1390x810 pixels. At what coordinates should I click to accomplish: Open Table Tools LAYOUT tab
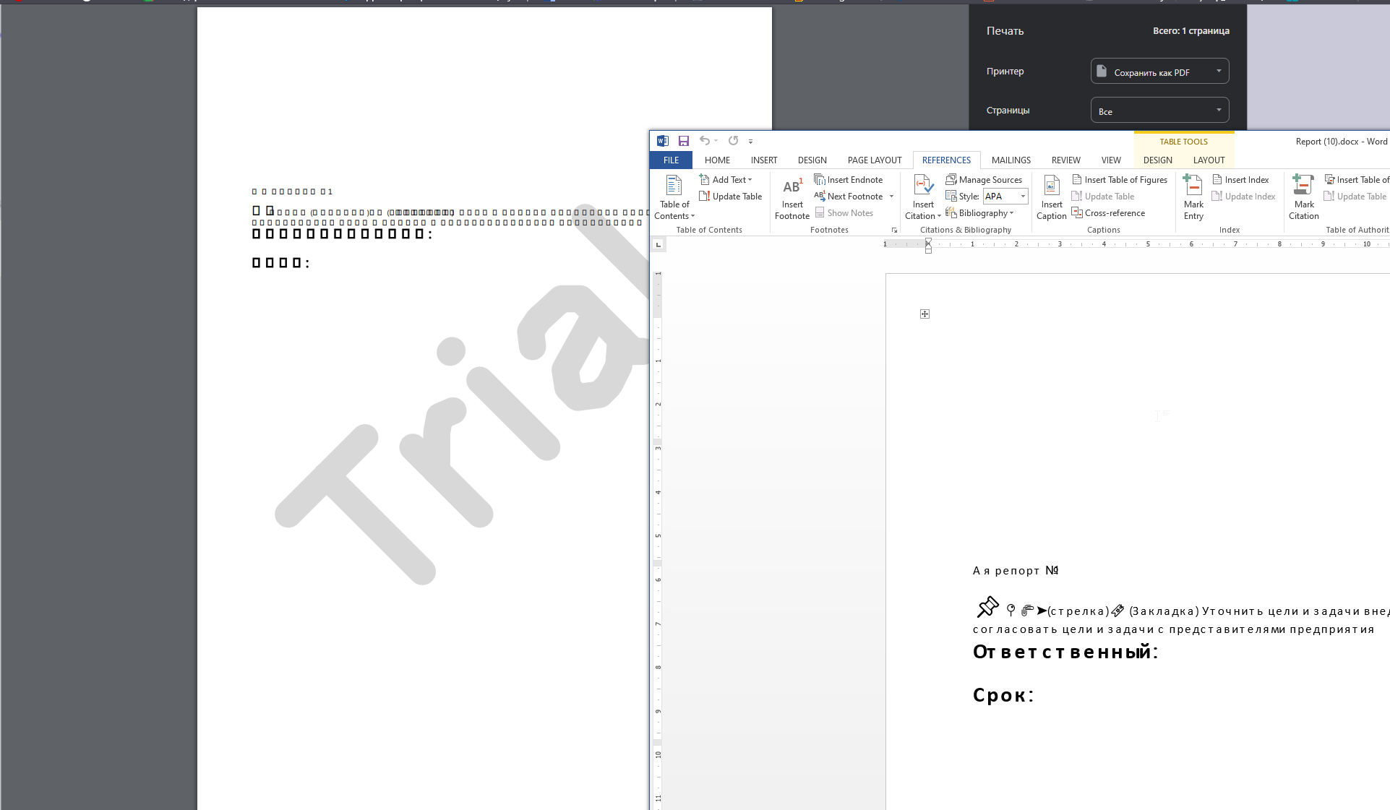[x=1209, y=160]
